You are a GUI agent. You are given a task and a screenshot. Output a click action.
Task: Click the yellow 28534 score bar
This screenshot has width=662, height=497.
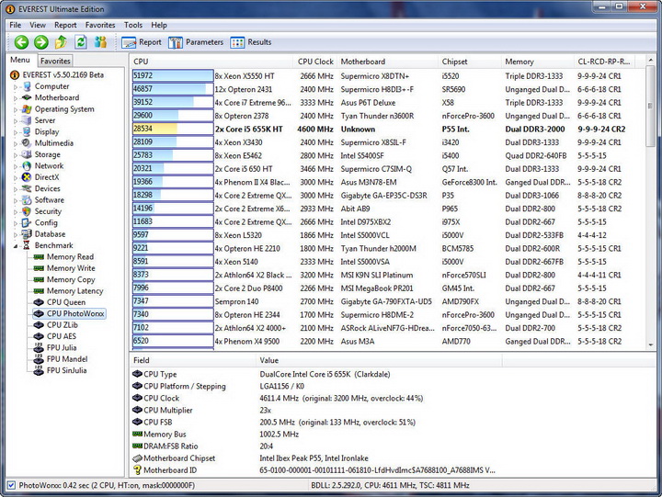coord(173,129)
